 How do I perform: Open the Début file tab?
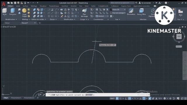pyautogui.click(x=7, y=23)
